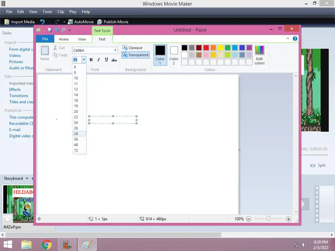This screenshot has height=251, width=335.
Task: Open Paint Help question mark icon
Action: pyautogui.click(x=295, y=39)
